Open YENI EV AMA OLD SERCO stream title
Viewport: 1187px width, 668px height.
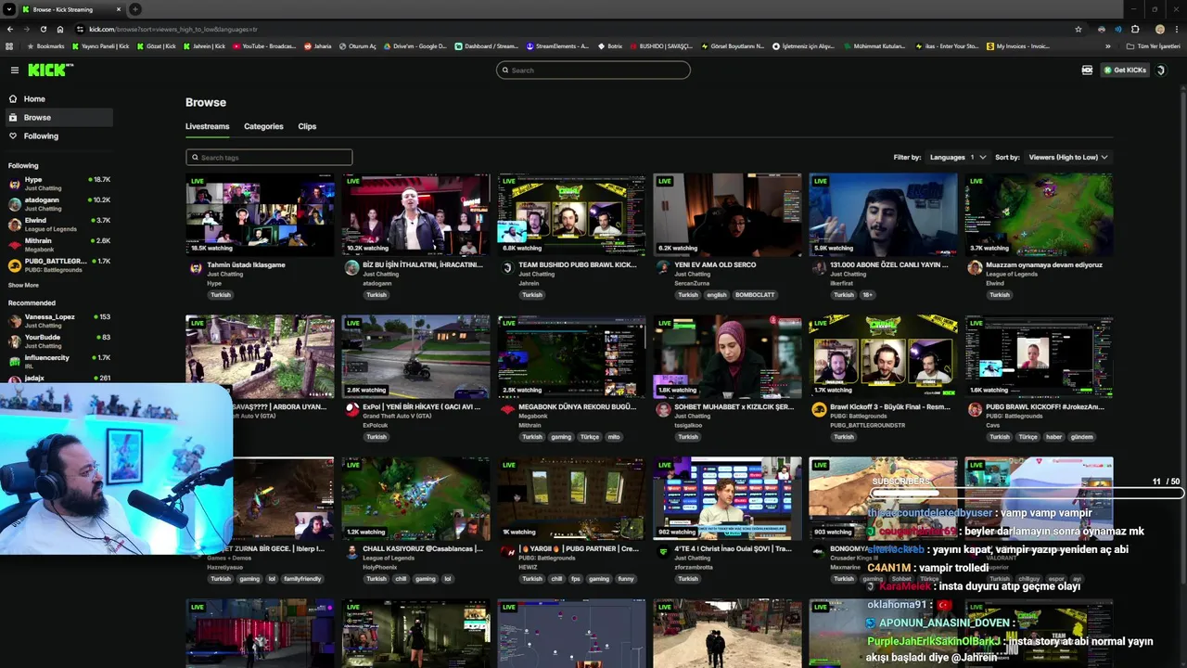(x=715, y=265)
